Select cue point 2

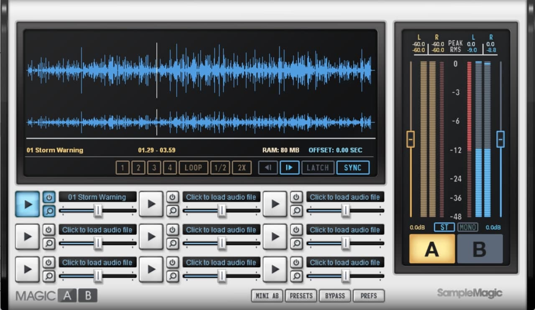click(138, 168)
